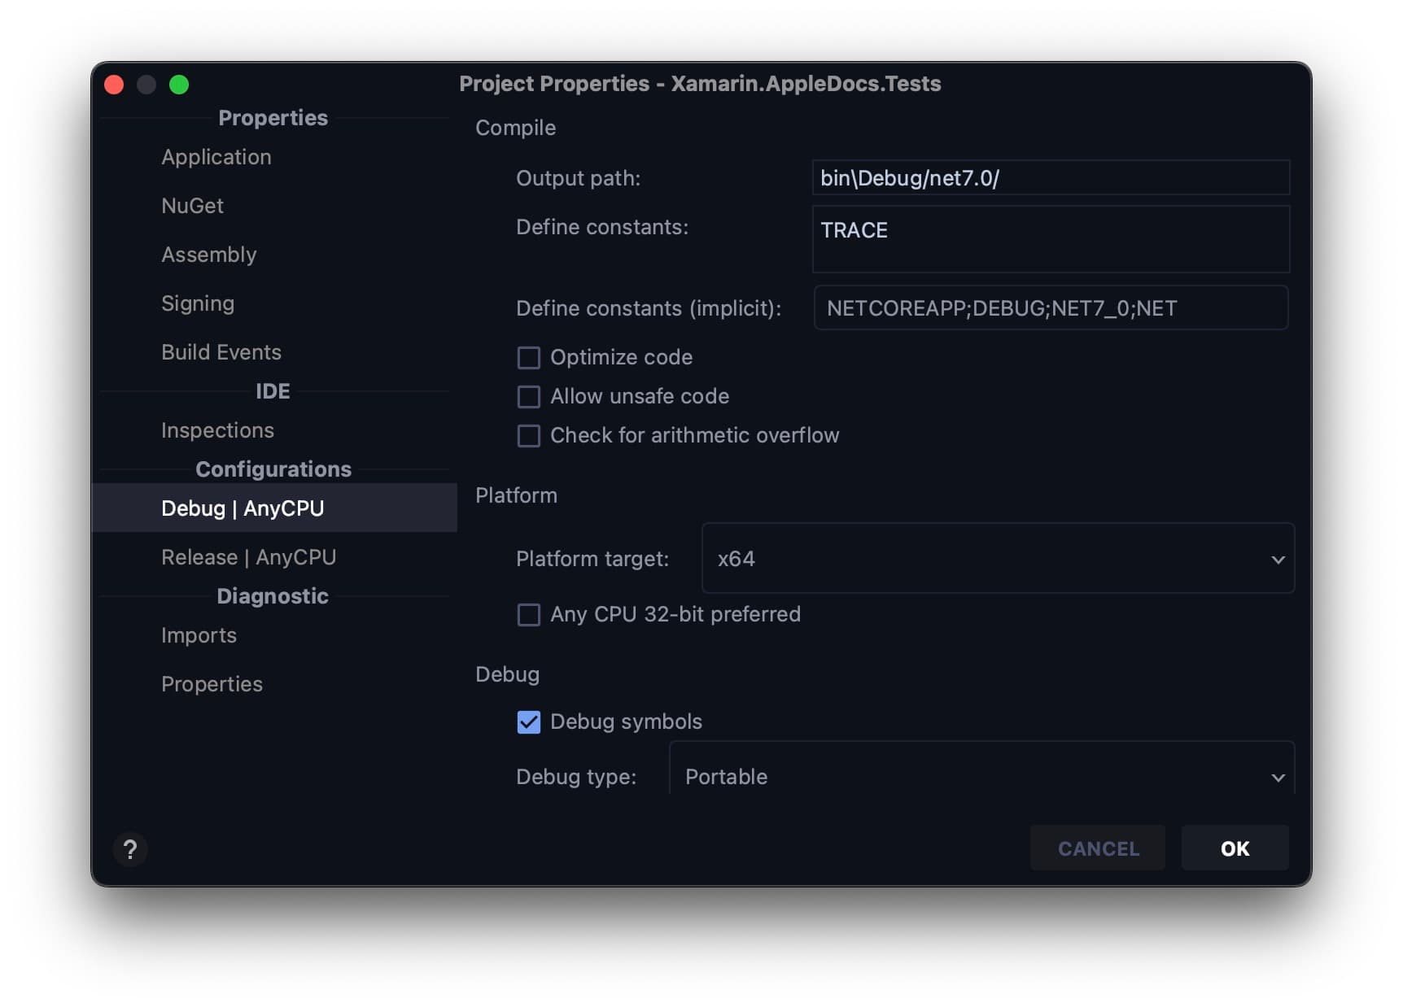Screen dimensions: 1403x1007
Task: Click the Compile section heading
Action: [516, 128]
